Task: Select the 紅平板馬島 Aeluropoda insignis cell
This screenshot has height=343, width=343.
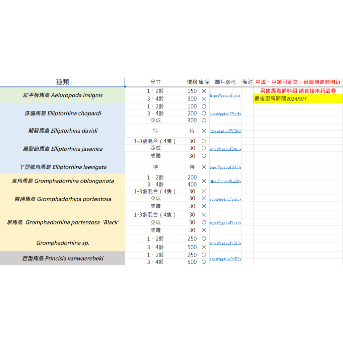Action: 63,95
